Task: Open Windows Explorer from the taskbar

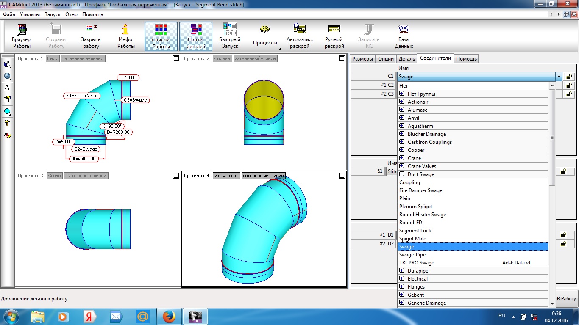Action: point(37,317)
